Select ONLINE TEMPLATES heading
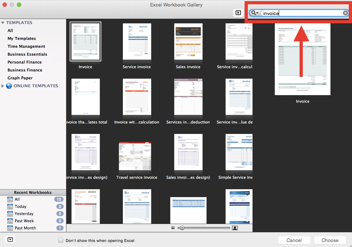This screenshot has height=247, width=352. coord(36,86)
